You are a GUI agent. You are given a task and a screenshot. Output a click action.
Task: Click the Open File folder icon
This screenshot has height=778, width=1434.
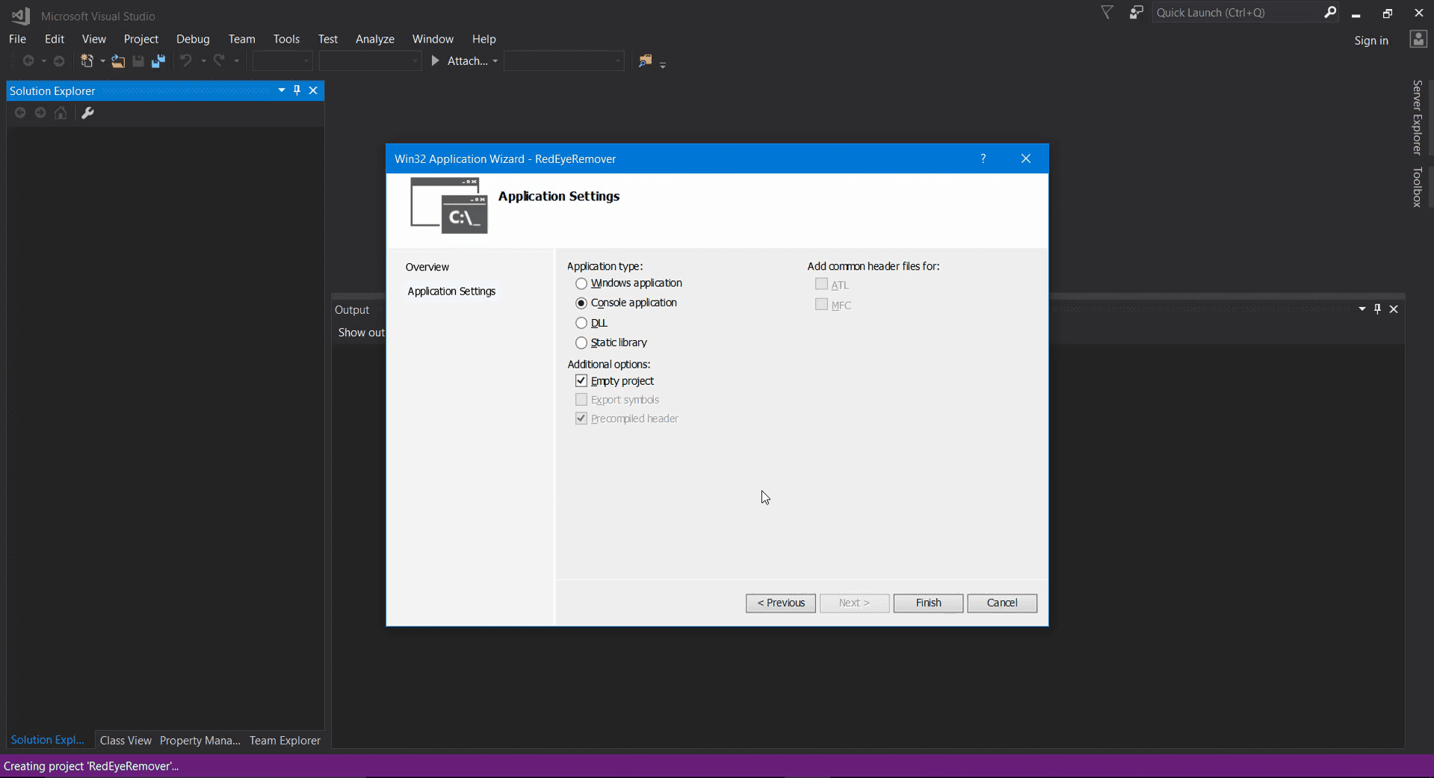(118, 61)
